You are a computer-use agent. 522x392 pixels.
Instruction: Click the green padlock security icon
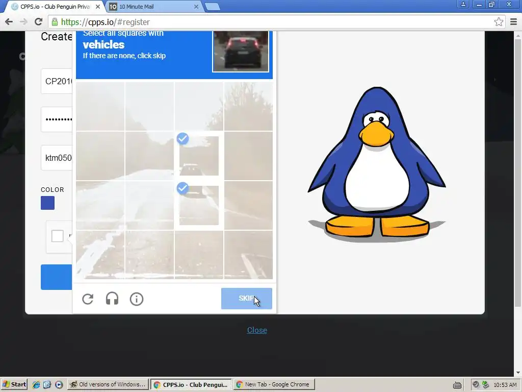point(55,22)
